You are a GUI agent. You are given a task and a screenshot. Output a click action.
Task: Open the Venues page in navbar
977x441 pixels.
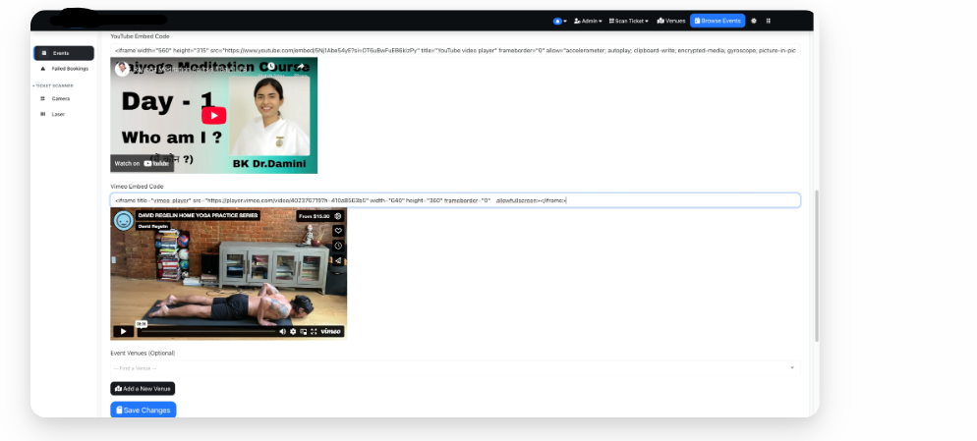672,21
